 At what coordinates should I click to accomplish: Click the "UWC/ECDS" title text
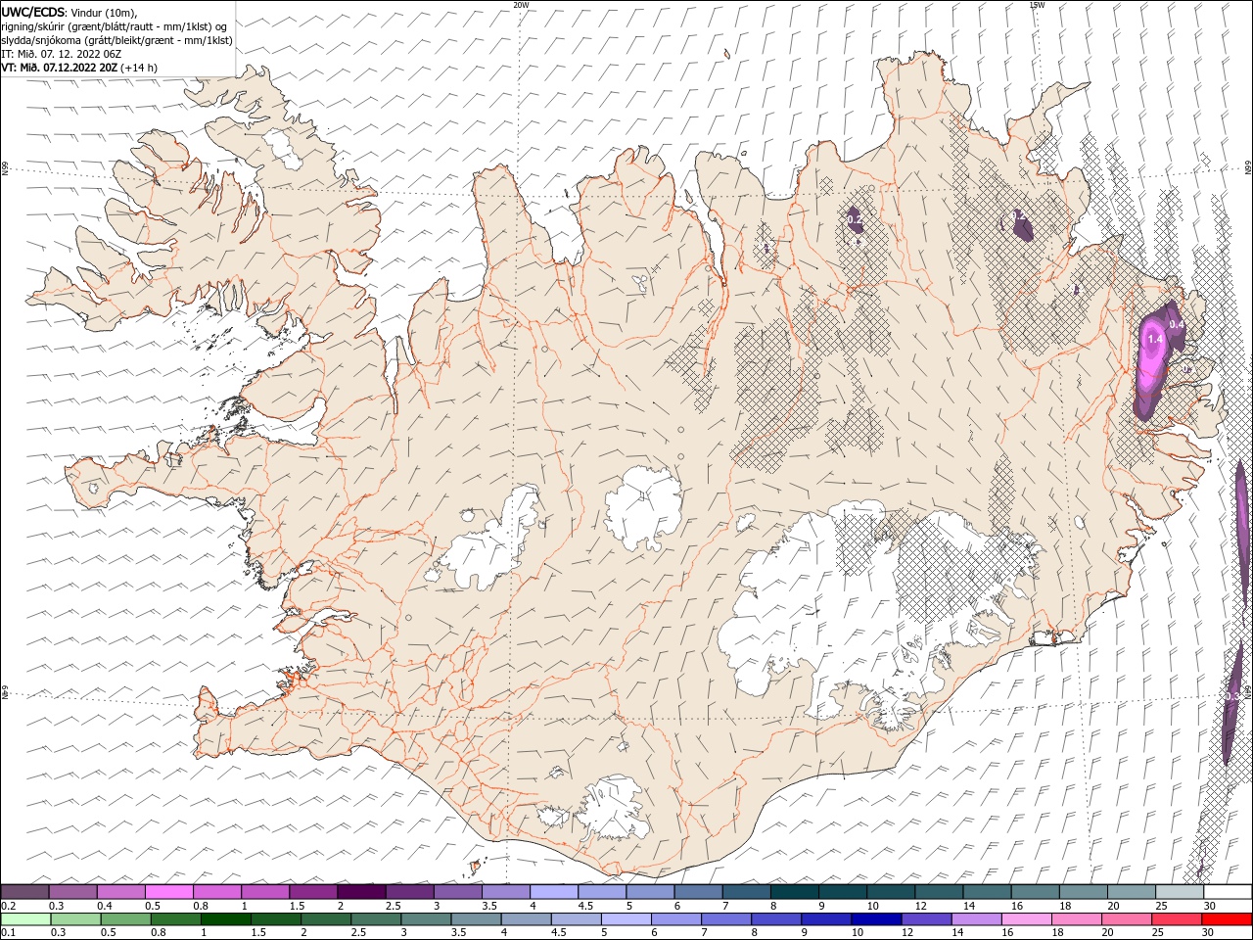click(x=33, y=11)
